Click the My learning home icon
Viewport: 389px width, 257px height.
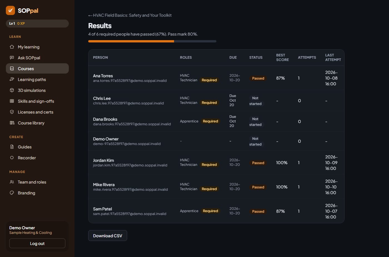[12, 47]
